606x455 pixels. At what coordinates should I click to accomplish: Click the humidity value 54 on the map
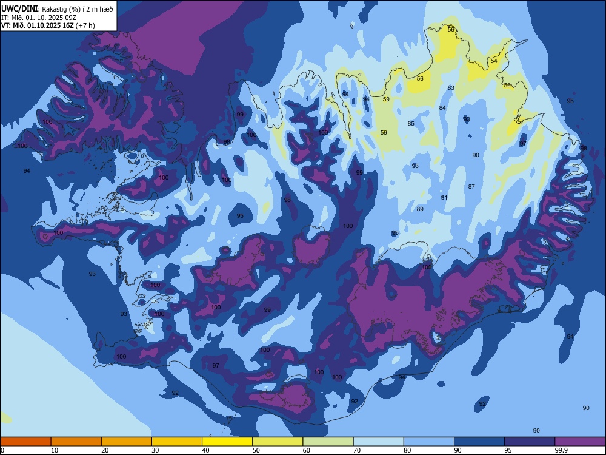click(494, 61)
